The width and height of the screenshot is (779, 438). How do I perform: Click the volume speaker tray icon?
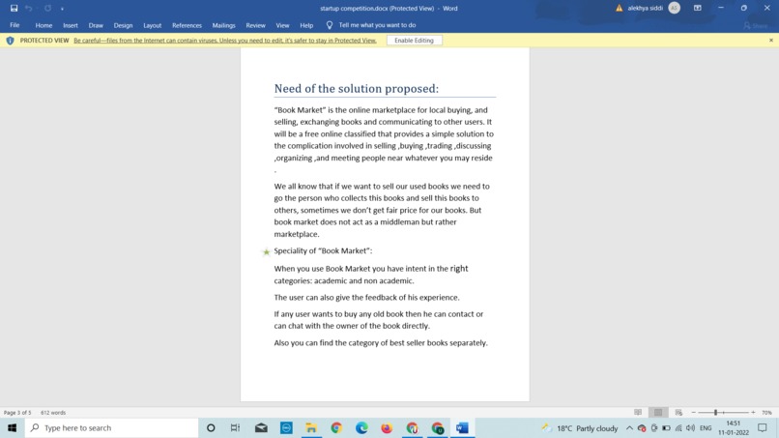[x=691, y=428]
